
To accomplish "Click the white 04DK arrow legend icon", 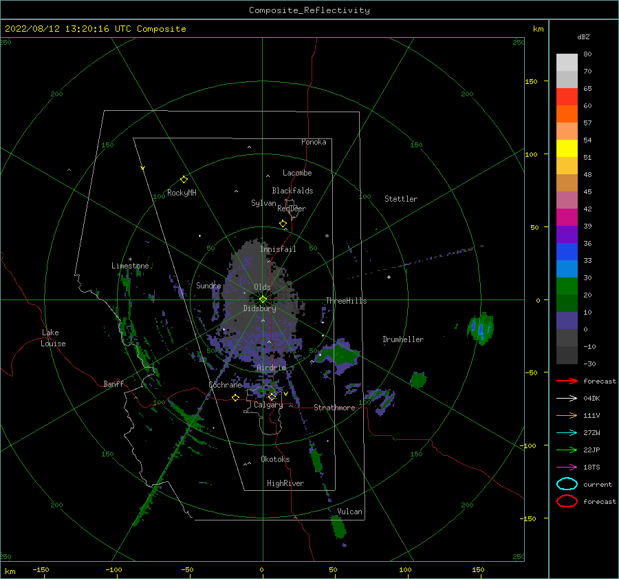I will pos(567,399).
